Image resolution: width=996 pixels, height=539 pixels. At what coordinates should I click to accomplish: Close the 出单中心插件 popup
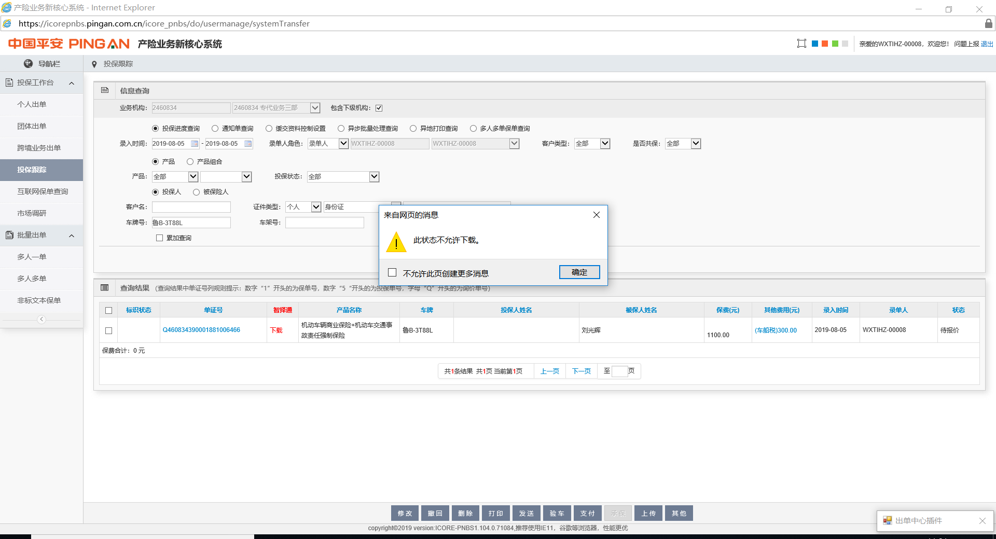[983, 521]
